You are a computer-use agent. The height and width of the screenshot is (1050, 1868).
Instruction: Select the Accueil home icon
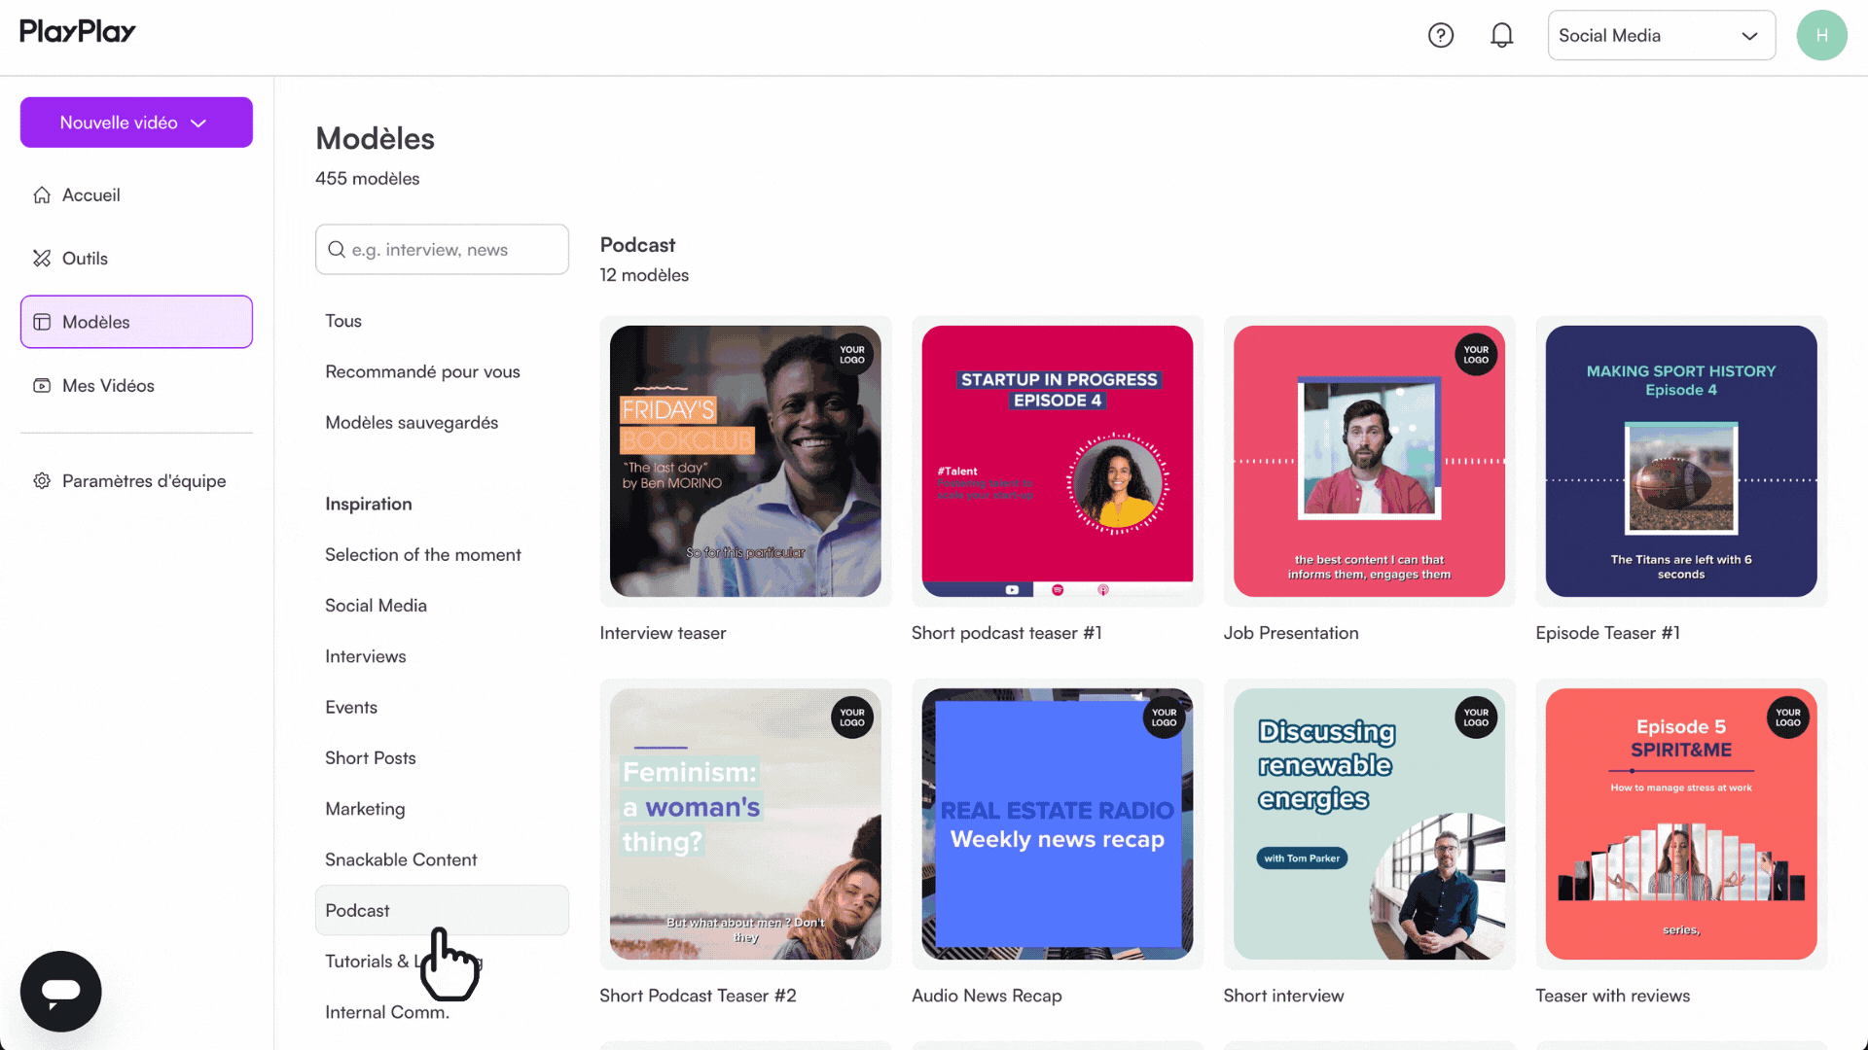[42, 194]
